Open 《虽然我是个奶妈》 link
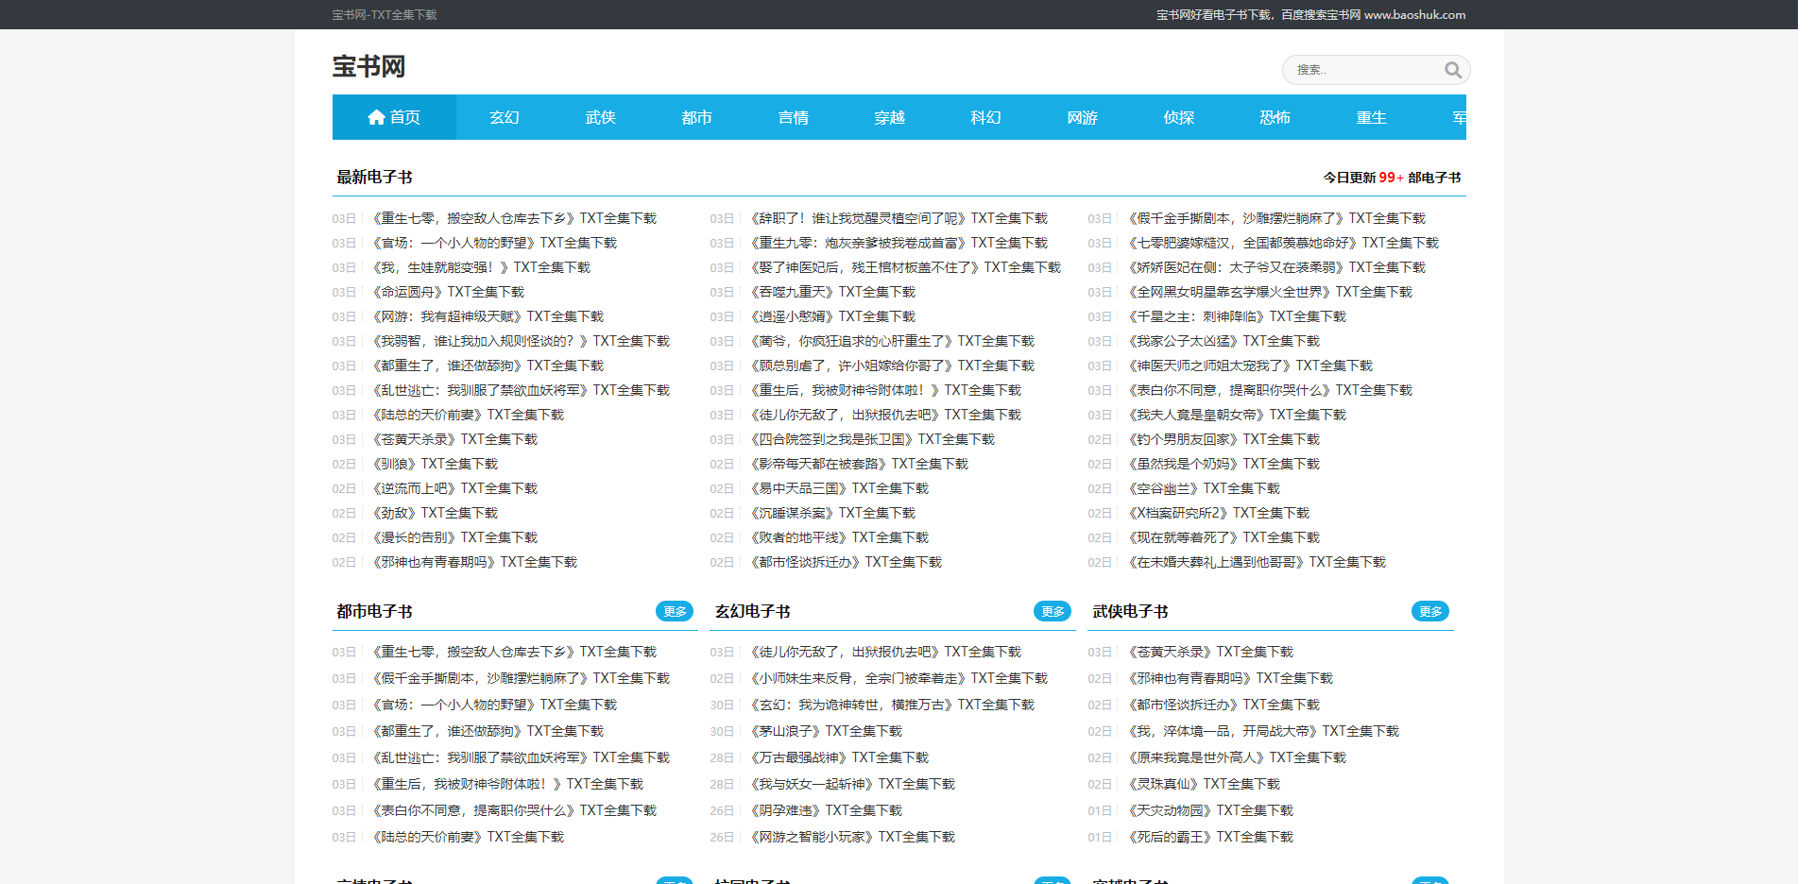Screen dimensions: 1814x884 point(1222,464)
